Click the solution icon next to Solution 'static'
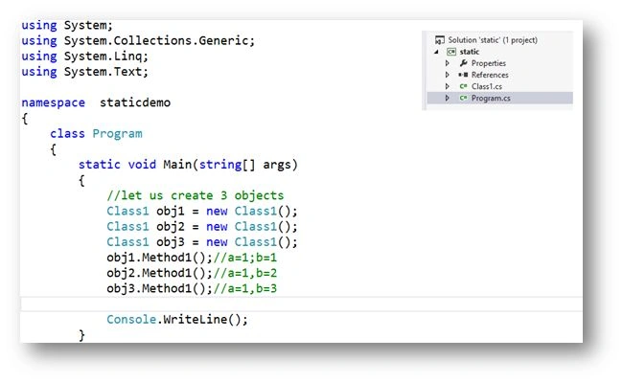 pos(439,40)
